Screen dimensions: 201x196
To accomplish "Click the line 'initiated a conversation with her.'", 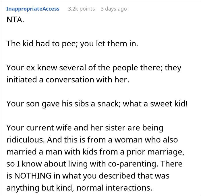I will [68, 80].
